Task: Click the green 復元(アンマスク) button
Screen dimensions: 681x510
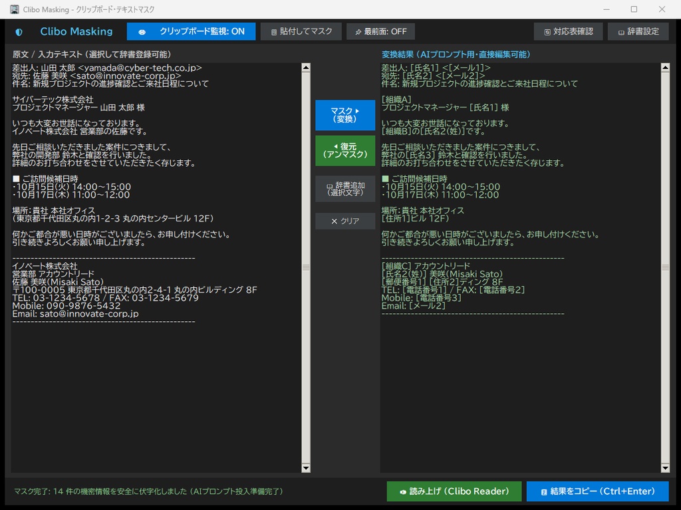Action: (x=345, y=150)
